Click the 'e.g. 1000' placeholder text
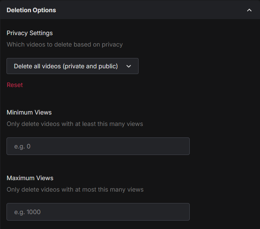 tap(27, 212)
